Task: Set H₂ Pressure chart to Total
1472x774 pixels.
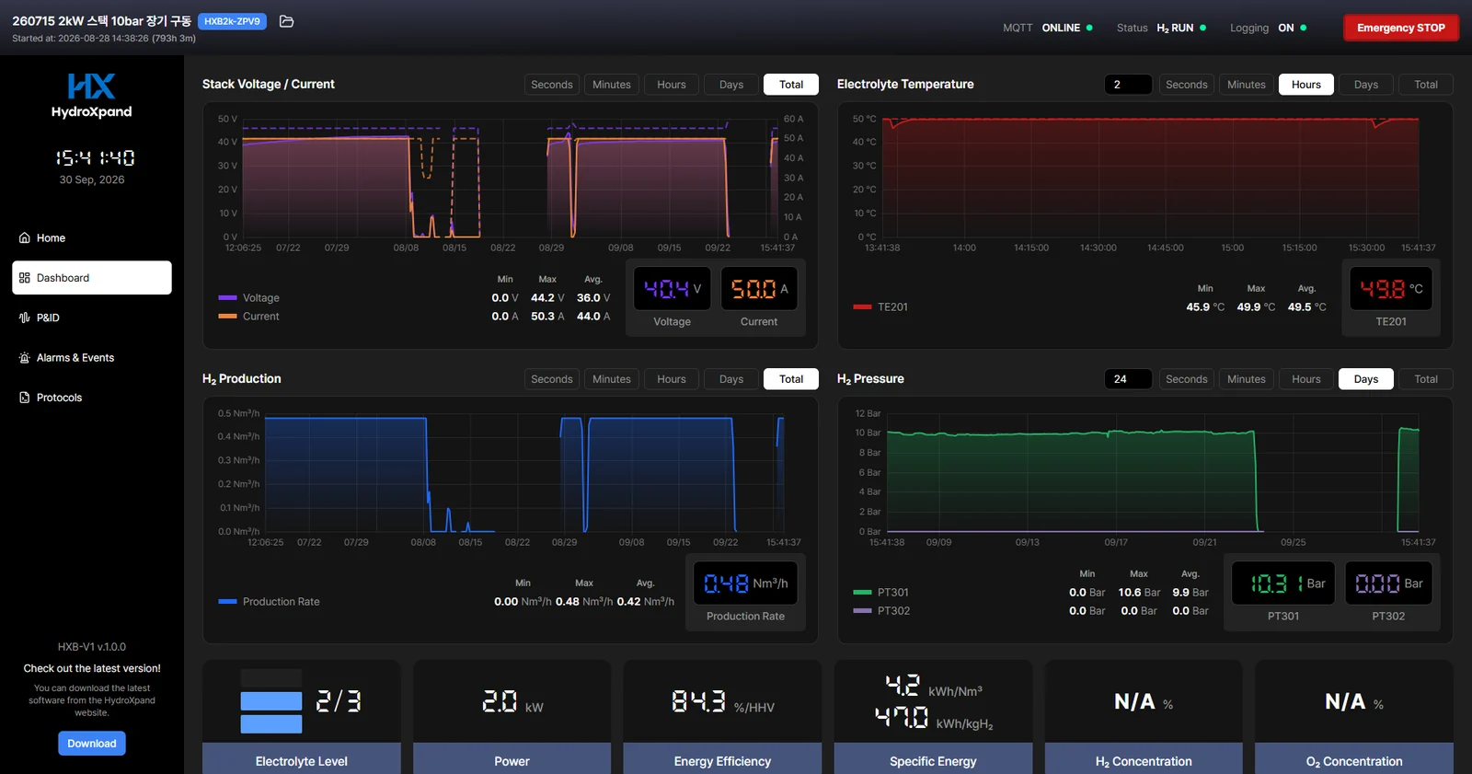Action: click(1426, 379)
